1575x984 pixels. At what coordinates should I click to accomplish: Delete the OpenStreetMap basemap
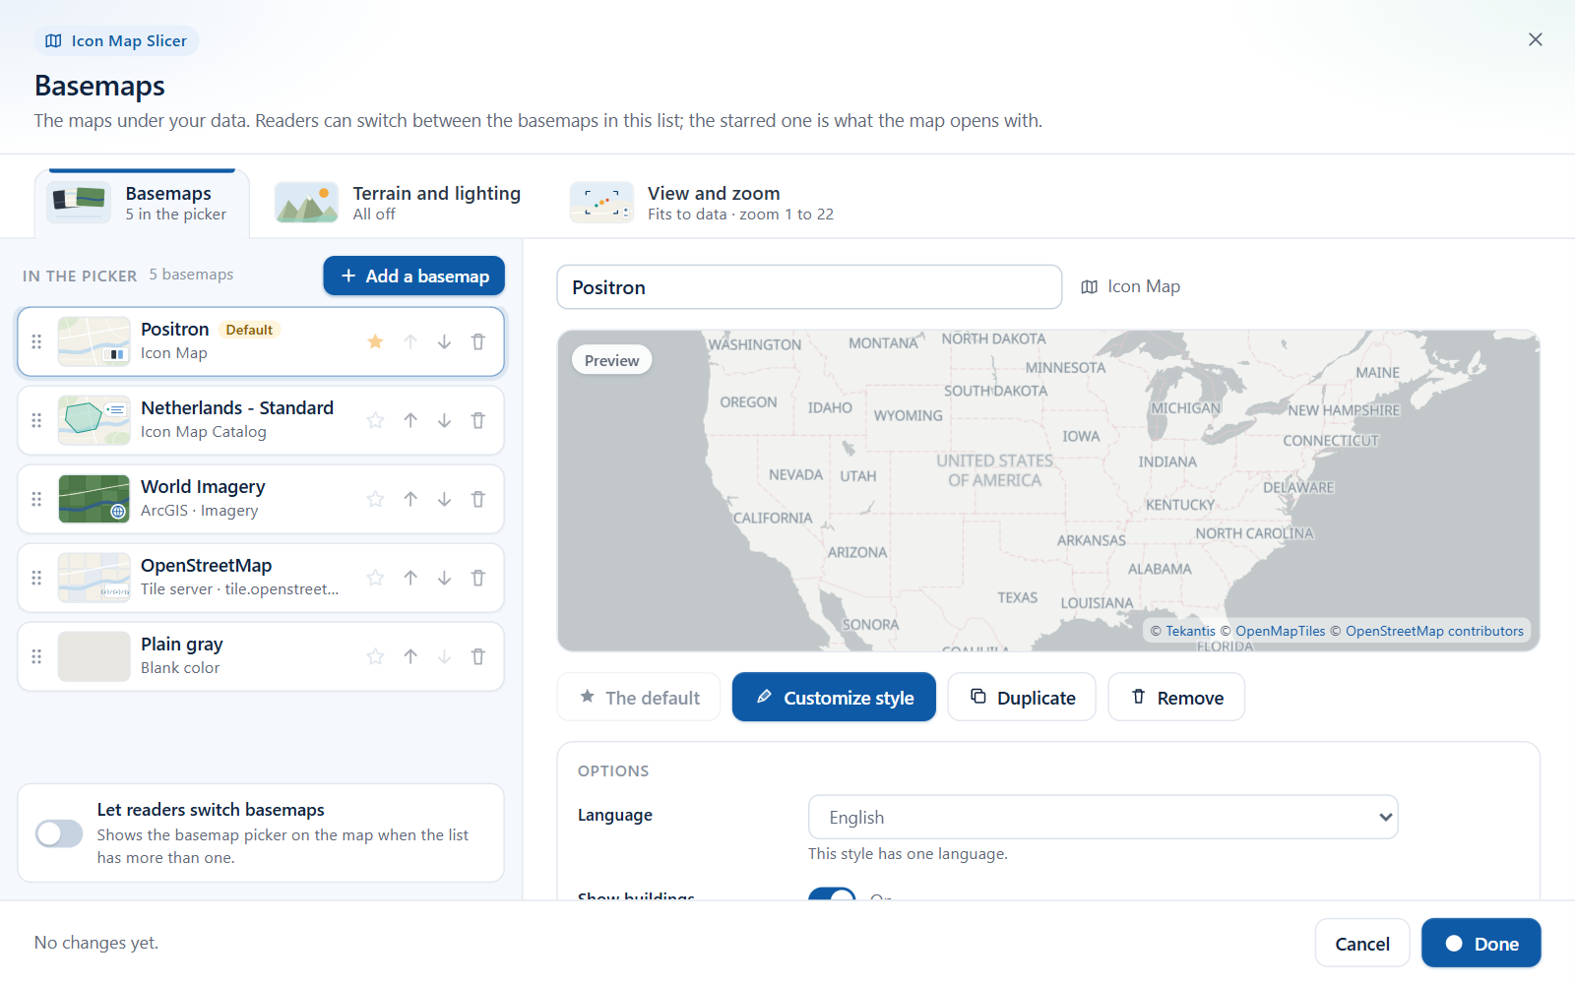pos(478,578)
